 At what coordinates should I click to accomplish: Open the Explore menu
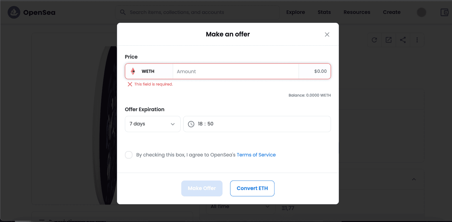295,12
